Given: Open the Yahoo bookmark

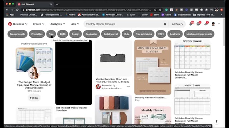Looking at the screenshot, I should point(166,15).
